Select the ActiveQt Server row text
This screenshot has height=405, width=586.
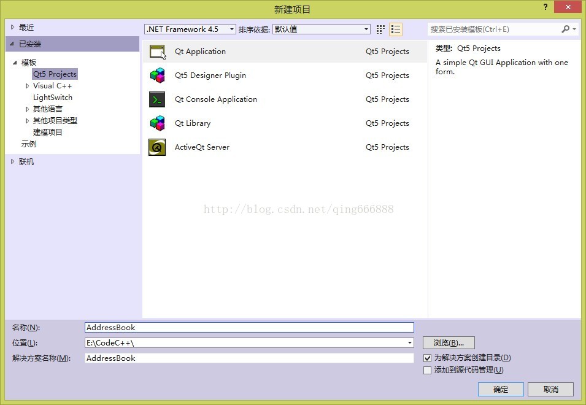click(202, 147)
